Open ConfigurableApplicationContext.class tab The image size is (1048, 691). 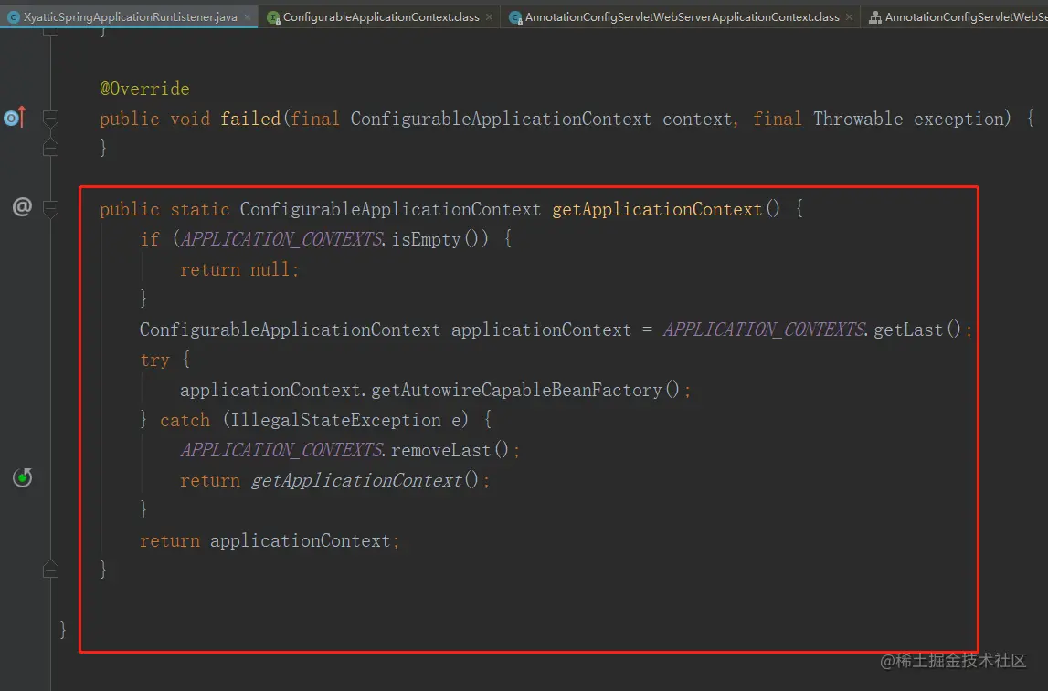(380, 16)
